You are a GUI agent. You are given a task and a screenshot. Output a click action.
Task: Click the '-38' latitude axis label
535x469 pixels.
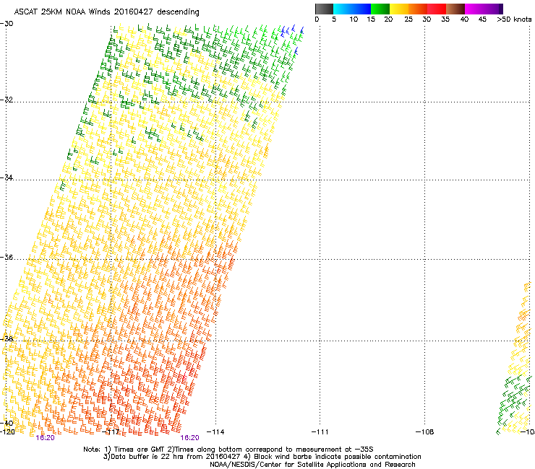pos(7,339)
